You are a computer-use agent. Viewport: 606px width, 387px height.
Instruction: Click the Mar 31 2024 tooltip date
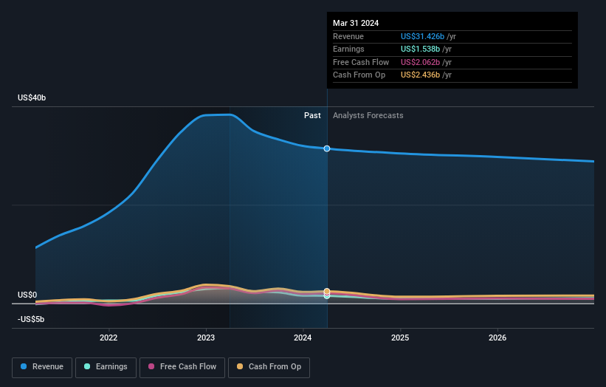356,23
